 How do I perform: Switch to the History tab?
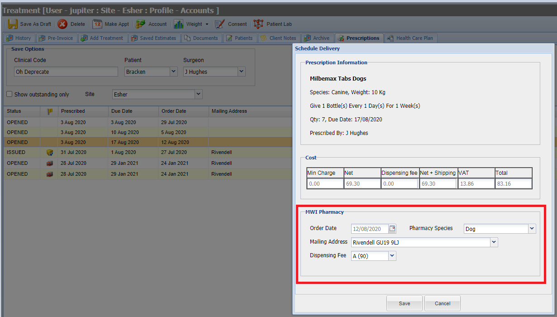pos(19,38)
